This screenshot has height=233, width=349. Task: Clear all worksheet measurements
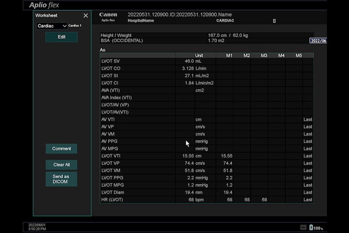click(61, 165)
